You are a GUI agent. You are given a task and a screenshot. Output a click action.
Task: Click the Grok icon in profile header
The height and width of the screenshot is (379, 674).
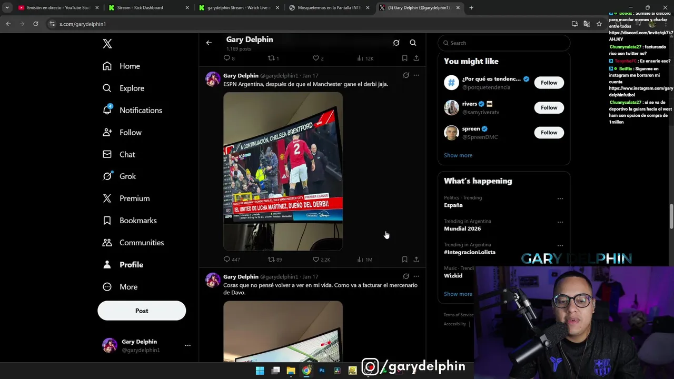(x=396, y=43)
